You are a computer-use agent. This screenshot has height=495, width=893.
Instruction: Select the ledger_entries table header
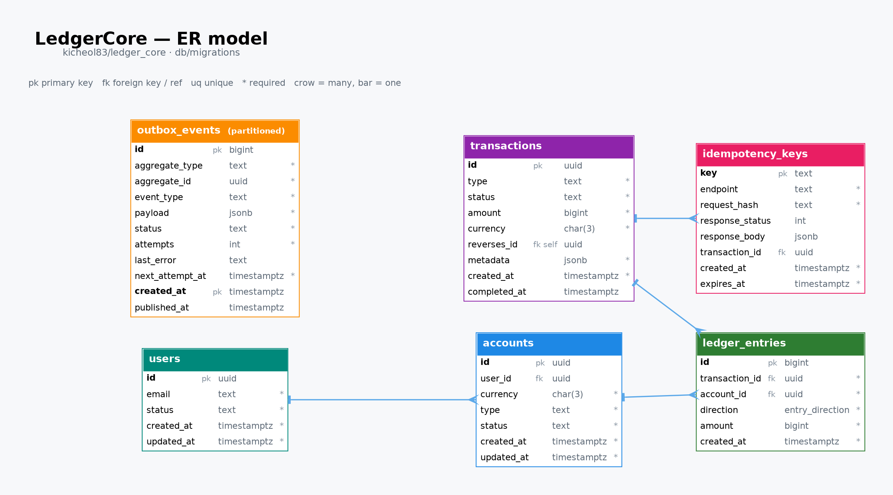(780, 344)
